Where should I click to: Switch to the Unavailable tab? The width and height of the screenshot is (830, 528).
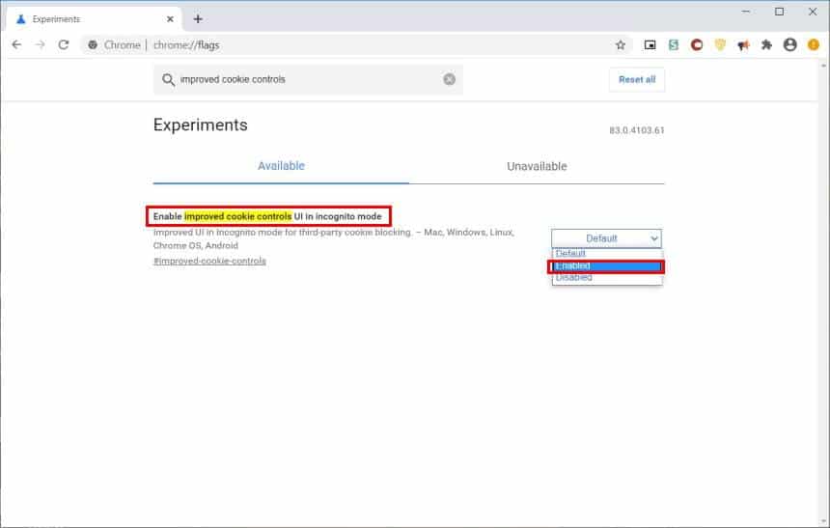[x=537, y=166]
